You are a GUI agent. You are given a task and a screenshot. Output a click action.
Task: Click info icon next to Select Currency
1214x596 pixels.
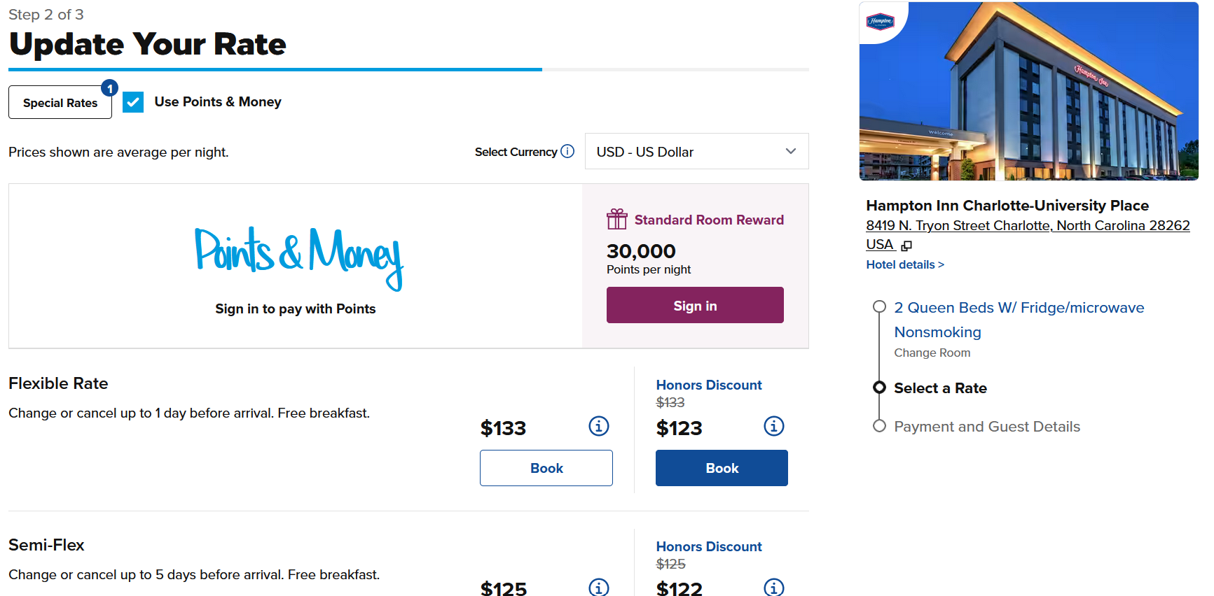(x=567, y=151)
